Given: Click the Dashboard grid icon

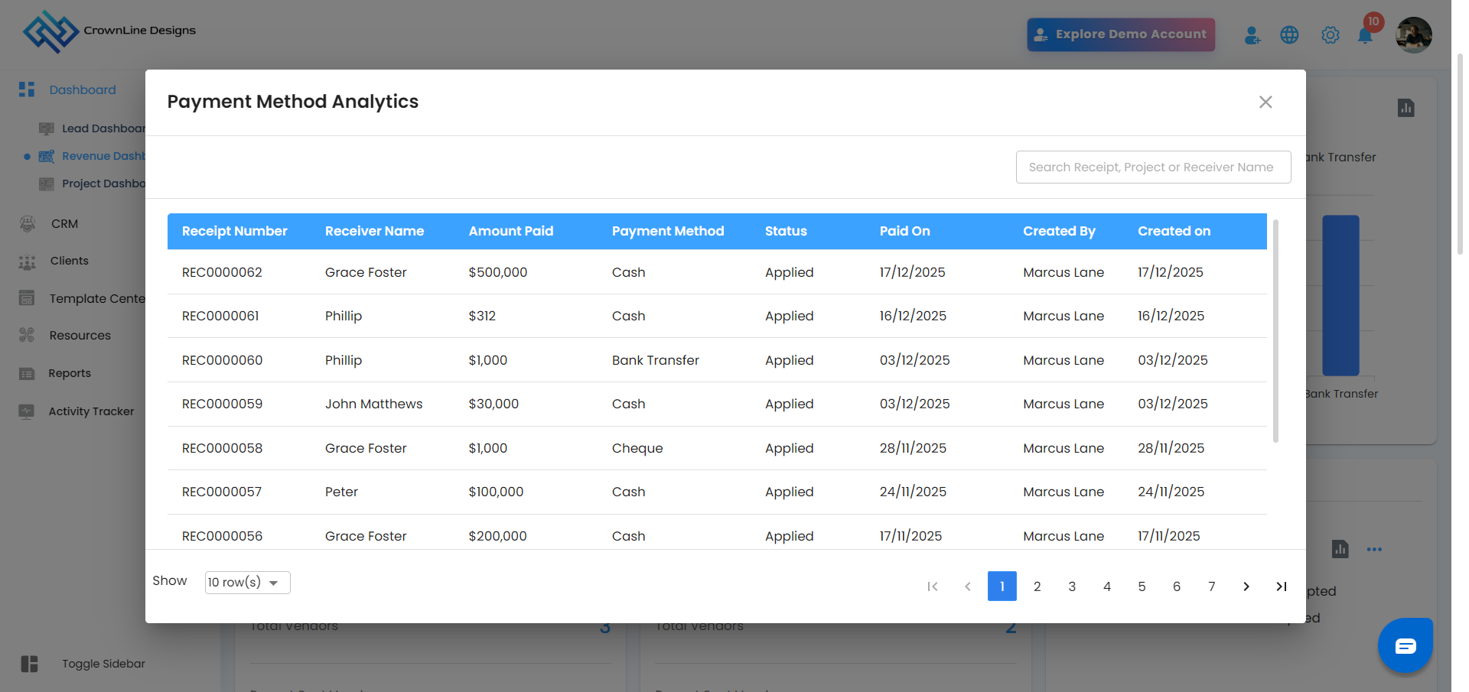Looking at the screenshot, I should 27,89.
